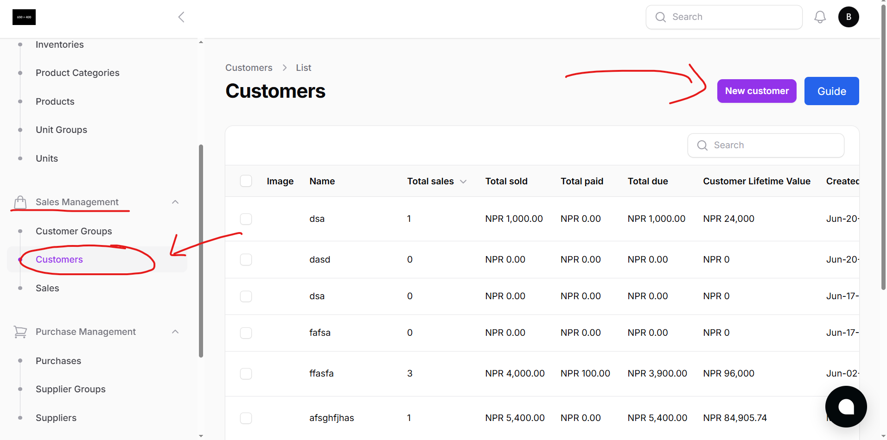
Task: Click the profile avatar labeled B
Action: click(849, 17)
